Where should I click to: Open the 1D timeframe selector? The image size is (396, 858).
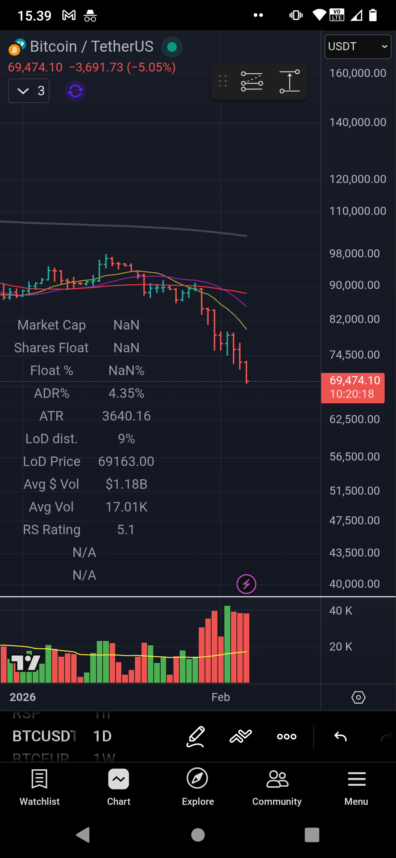[102, 736]
